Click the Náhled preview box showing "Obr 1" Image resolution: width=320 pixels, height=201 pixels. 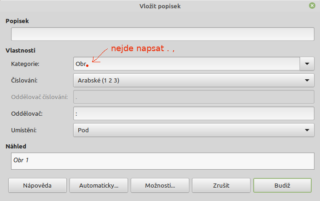(x=163, y=161)
